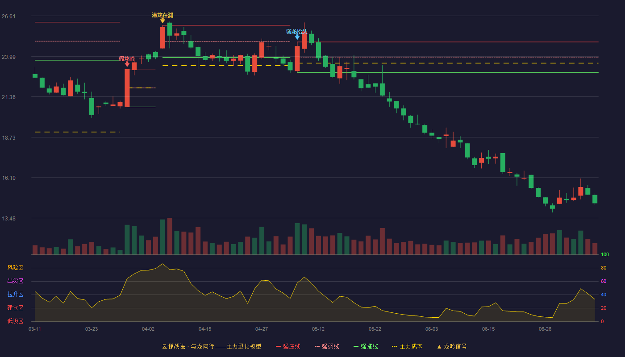Click the 18.73 price axis label
Image resolution: width=625 pixels, height=357 pixels.
8,138
